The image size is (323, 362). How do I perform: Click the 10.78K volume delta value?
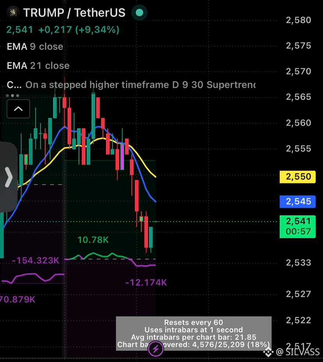click(93, 240)
